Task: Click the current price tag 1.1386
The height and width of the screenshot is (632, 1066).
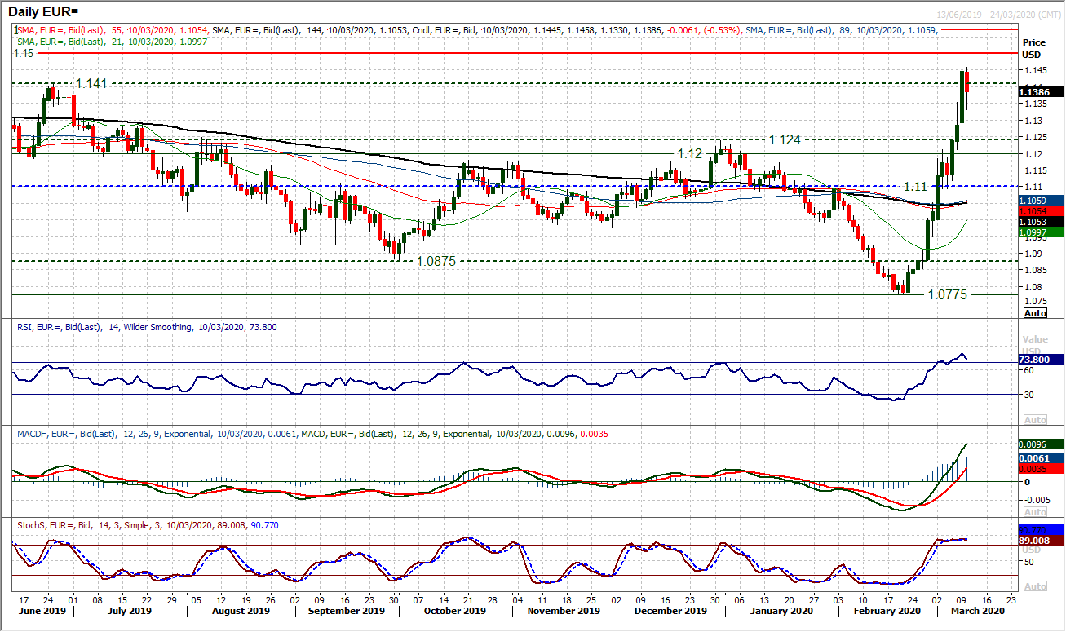Action: (1041, 93)
